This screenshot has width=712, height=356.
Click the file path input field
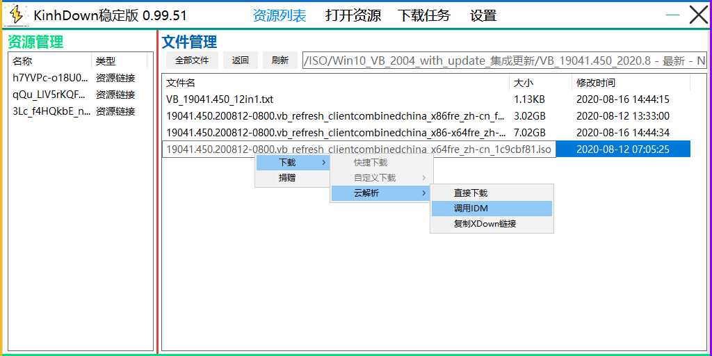click(x=504, y=61)
